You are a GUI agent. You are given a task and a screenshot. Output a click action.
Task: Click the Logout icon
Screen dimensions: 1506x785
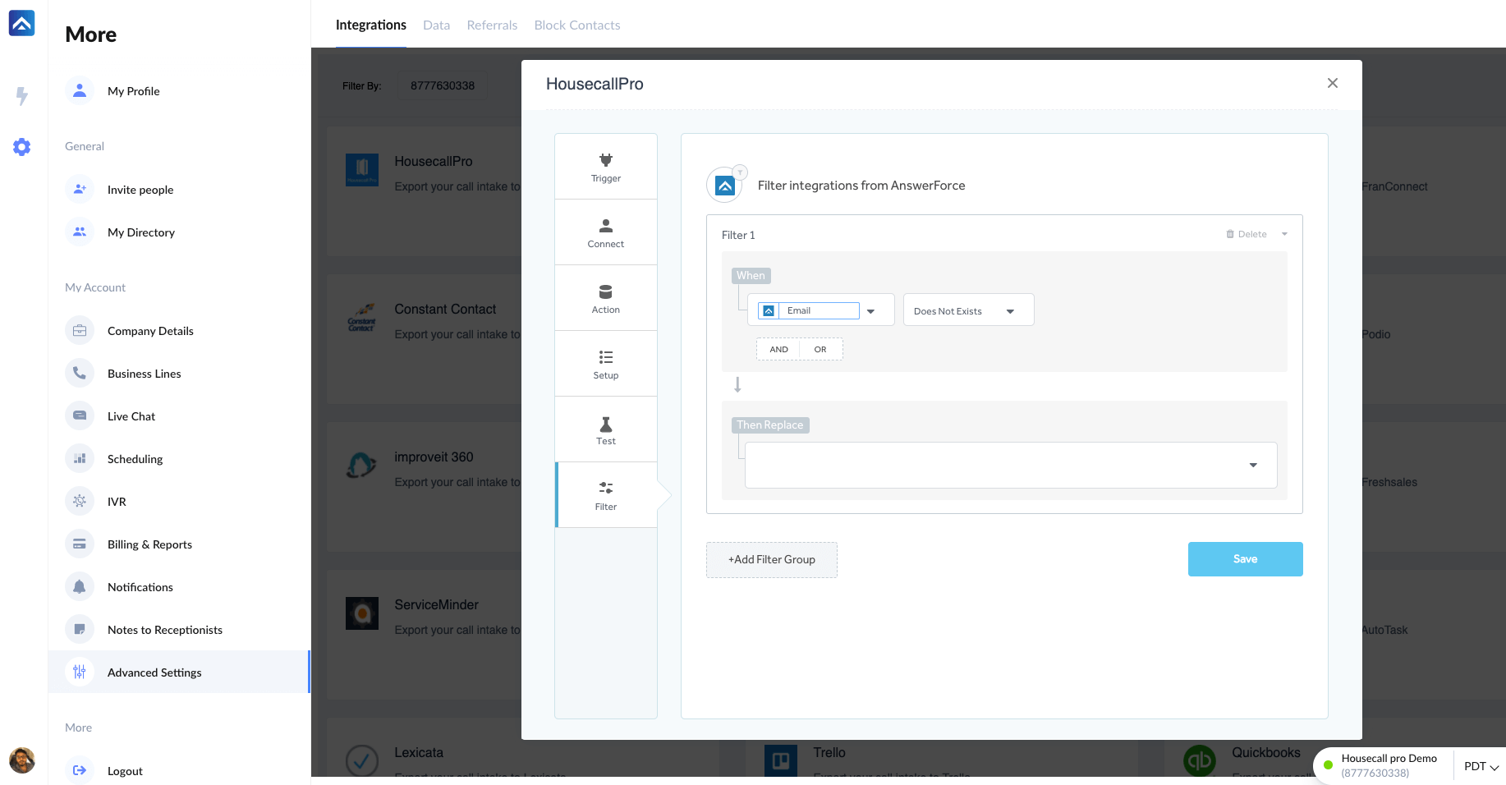coord(80,771)
